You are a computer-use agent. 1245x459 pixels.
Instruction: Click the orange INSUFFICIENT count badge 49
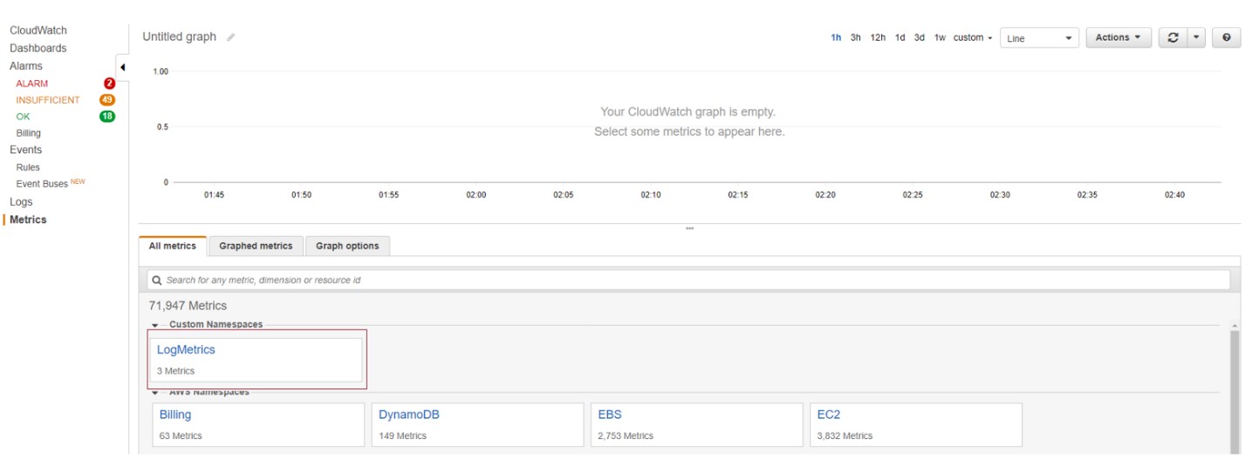(x=107, y=100)
